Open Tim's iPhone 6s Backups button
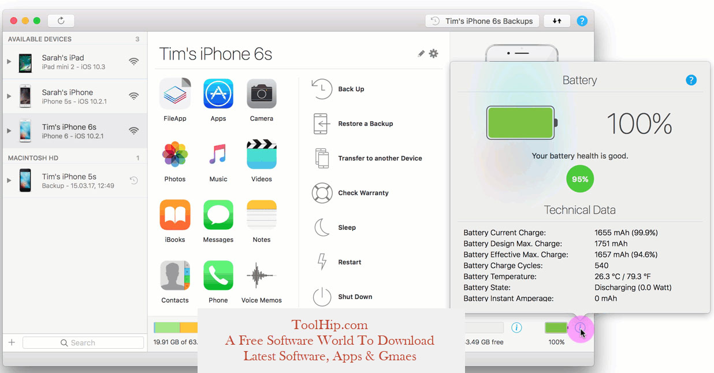Viewport: 714px width, 373px height. pos(482,21)
